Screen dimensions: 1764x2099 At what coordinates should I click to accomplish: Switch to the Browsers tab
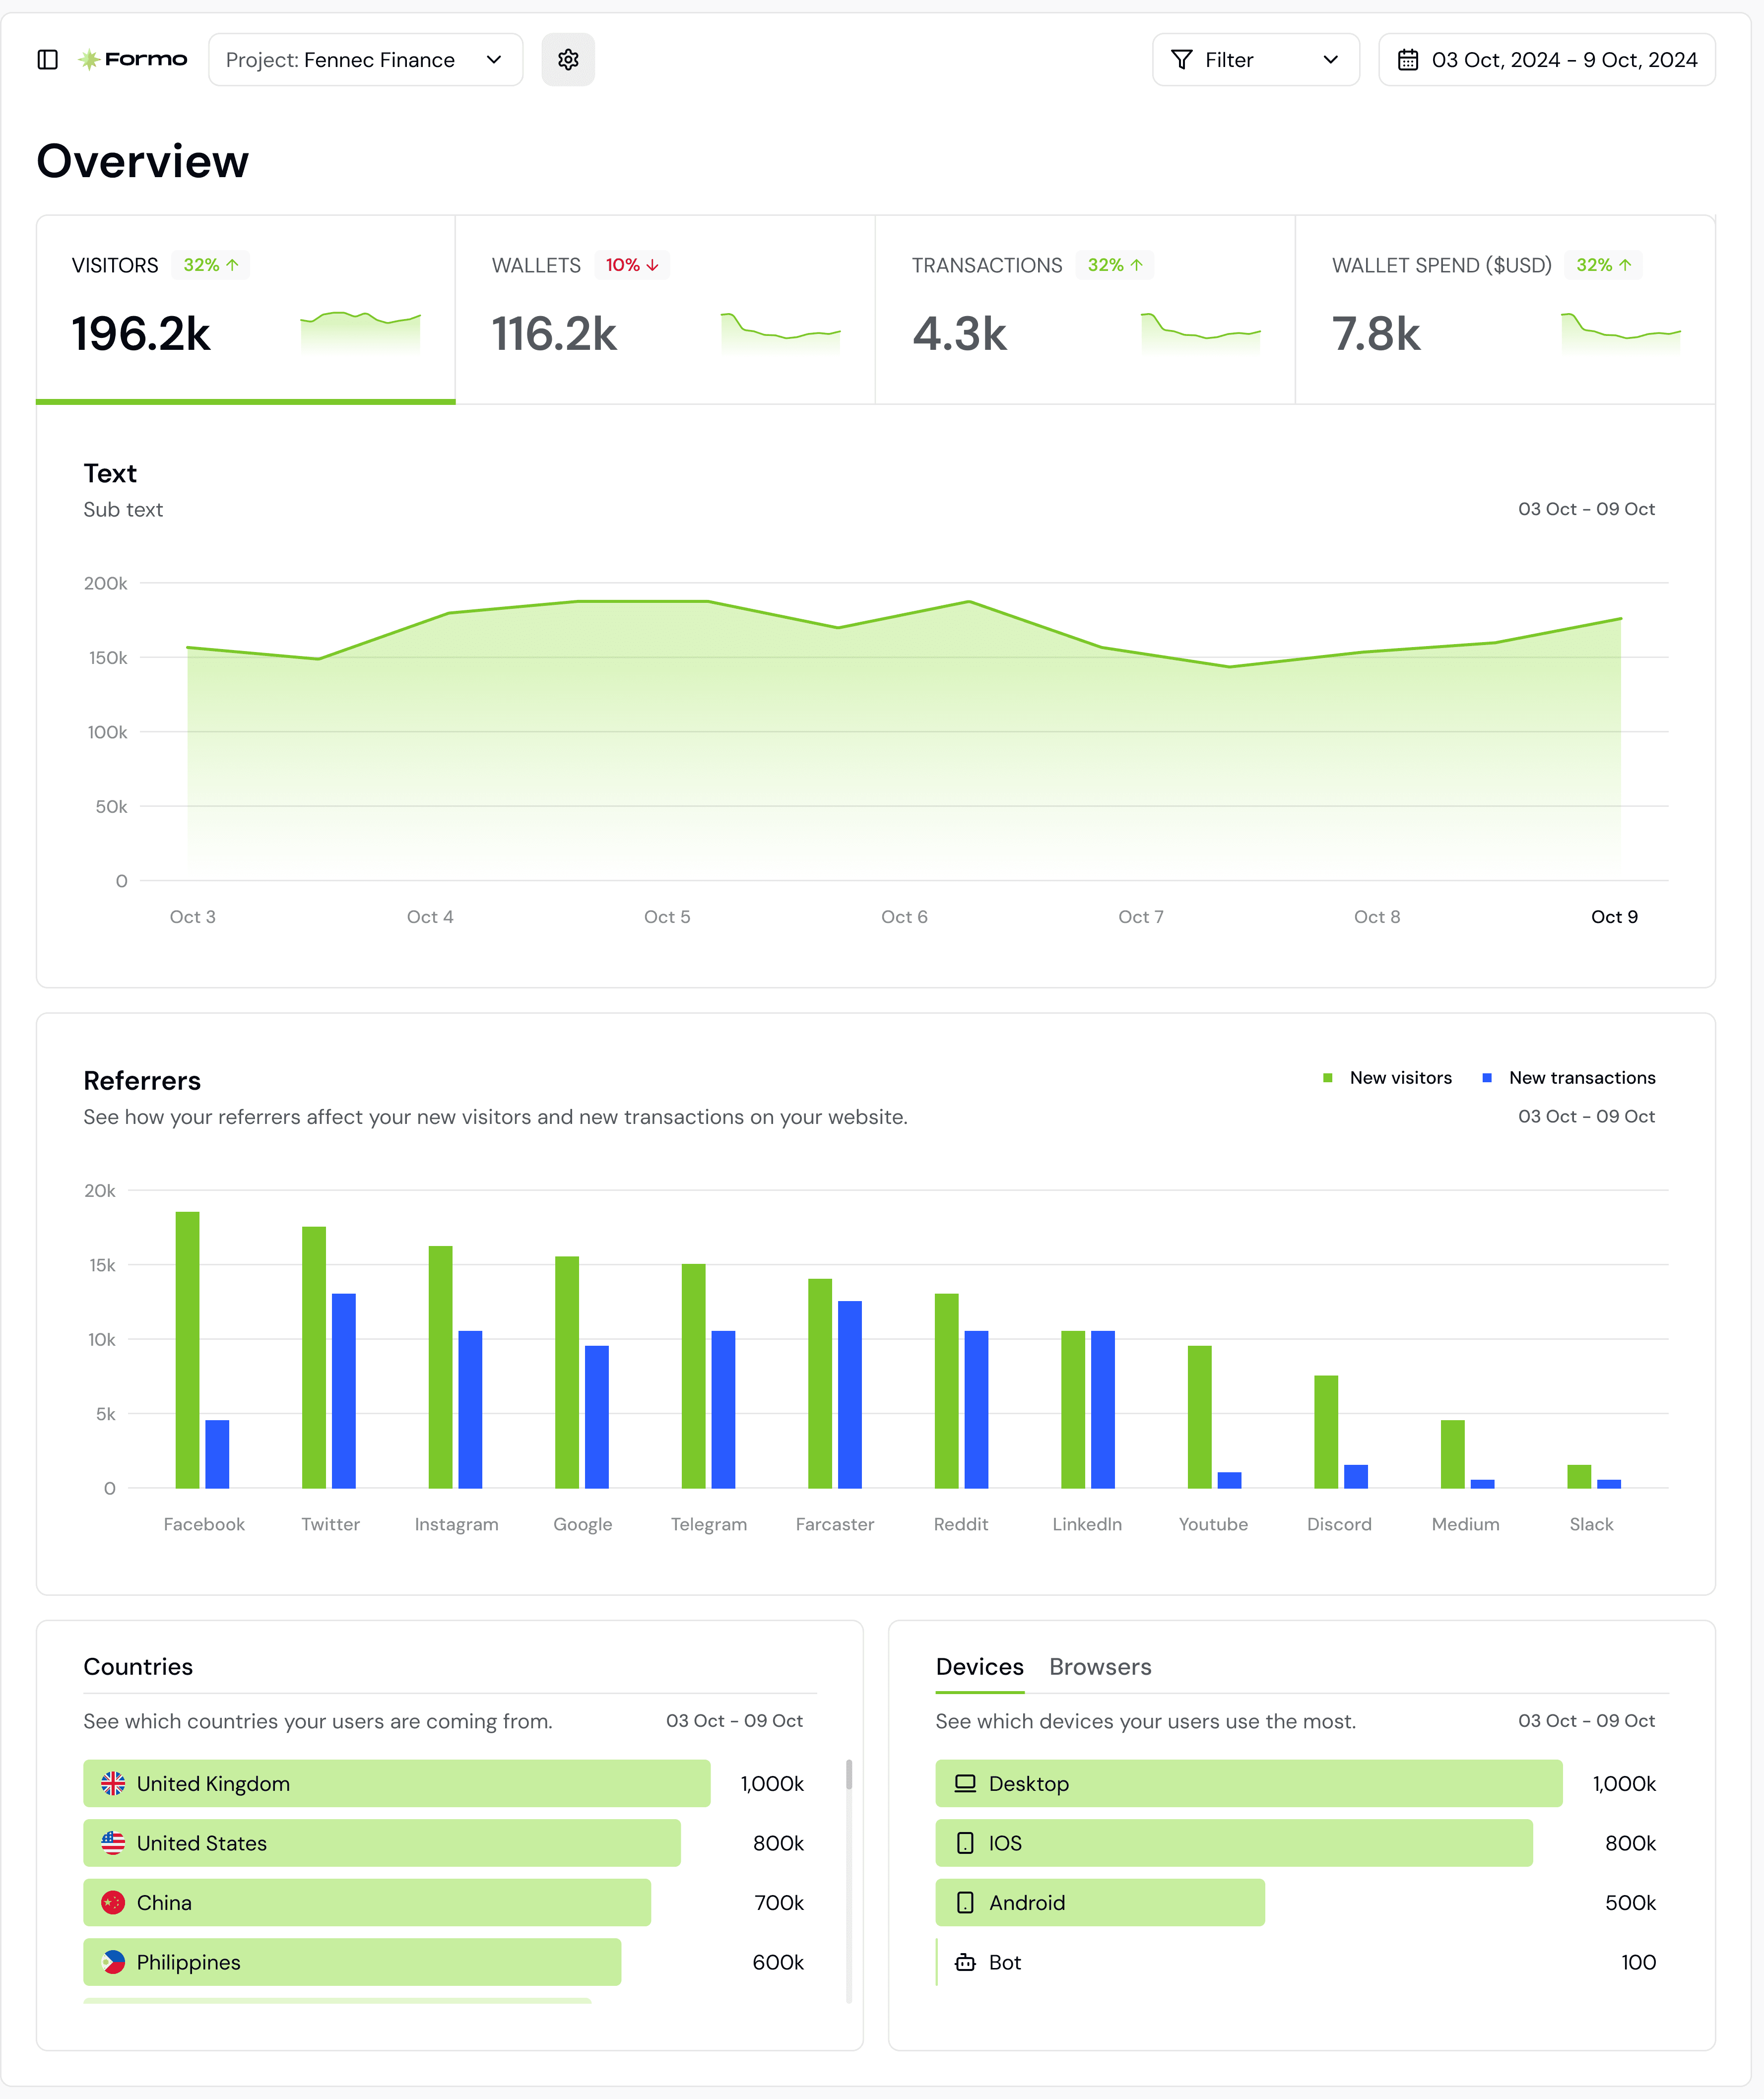(x=1100, y=1667)
